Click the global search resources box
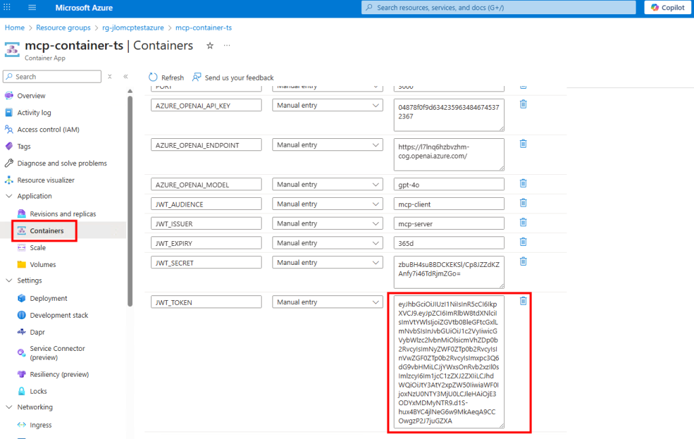The image size is (694, 439). [498, 7]
